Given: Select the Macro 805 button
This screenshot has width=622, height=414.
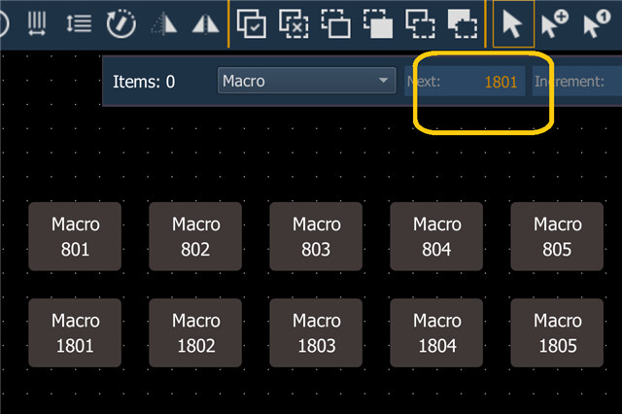Looking at the screenshot, I should (557, 236).
